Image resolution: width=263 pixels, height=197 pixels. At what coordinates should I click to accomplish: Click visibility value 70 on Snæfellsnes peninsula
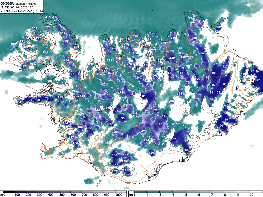click(x=47, y=99)
